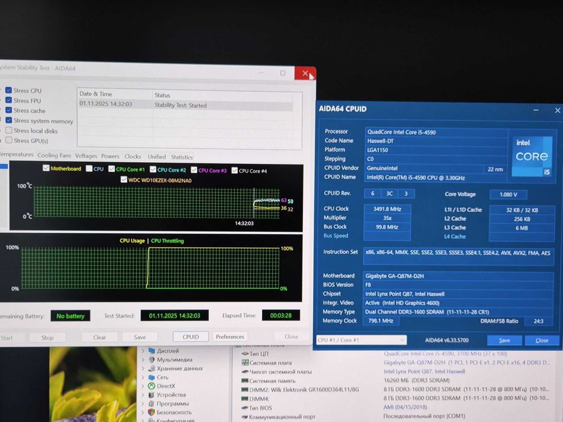
Task: Click the Stop button in Stability Test
Action: (x=48, y=338)
